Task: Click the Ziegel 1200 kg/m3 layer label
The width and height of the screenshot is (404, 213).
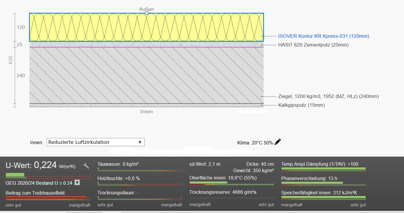Action: pos(328,96)
